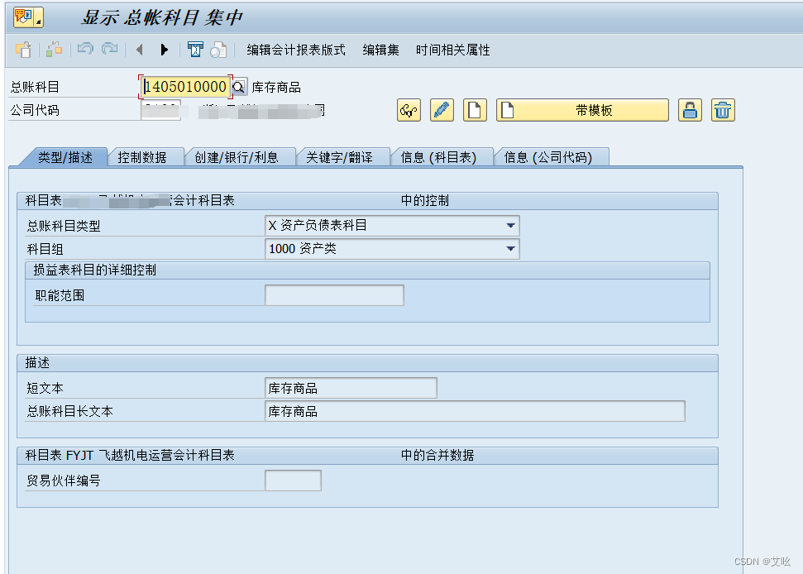The width and height of the screenshot is (803, 574).
Task: Click the copy icon at toolbar left
Action: pyautogui.click(x=24, y=50)
